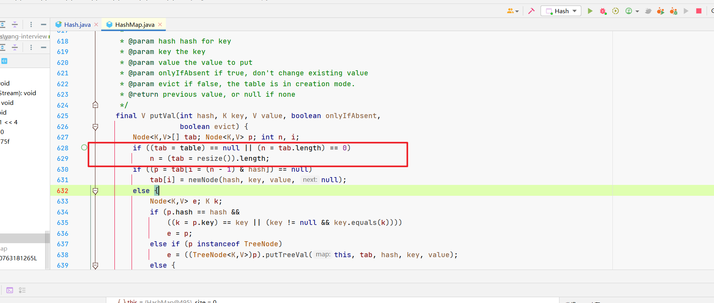Switch to the HashMap.java editor tab
Screen dimensions: 714x303
pos(134,24)
